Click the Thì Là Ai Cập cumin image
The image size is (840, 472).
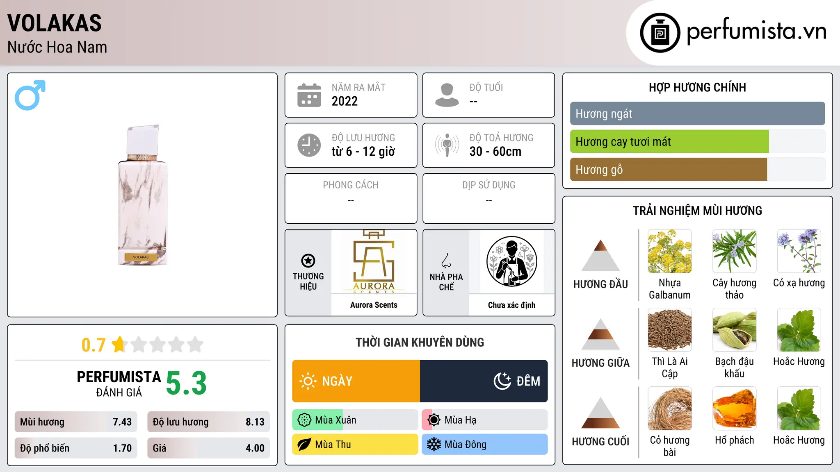pos(670,330)
